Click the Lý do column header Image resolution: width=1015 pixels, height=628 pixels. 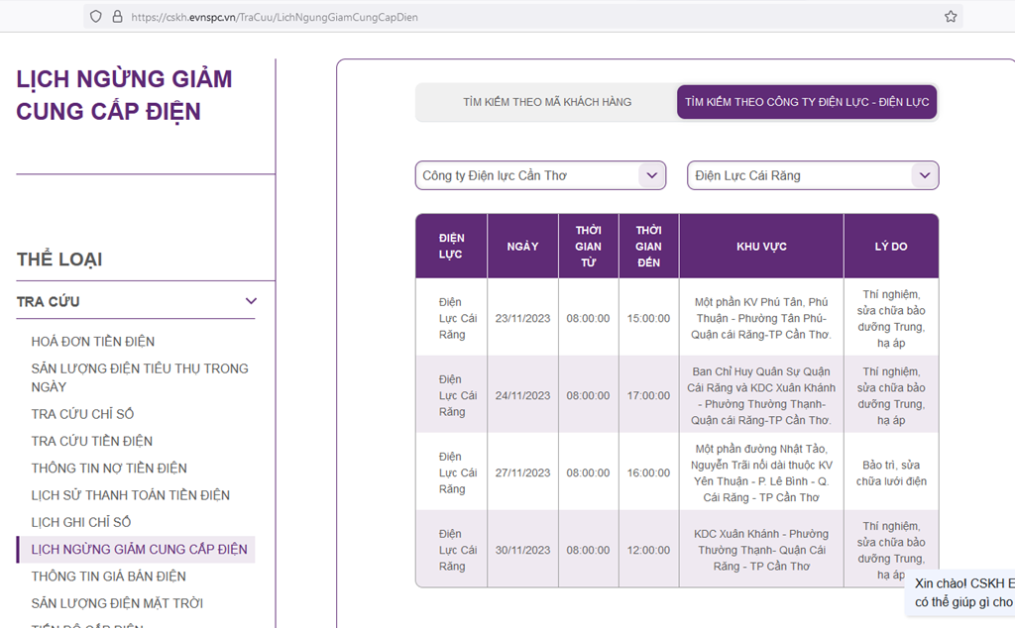point(891,247)
